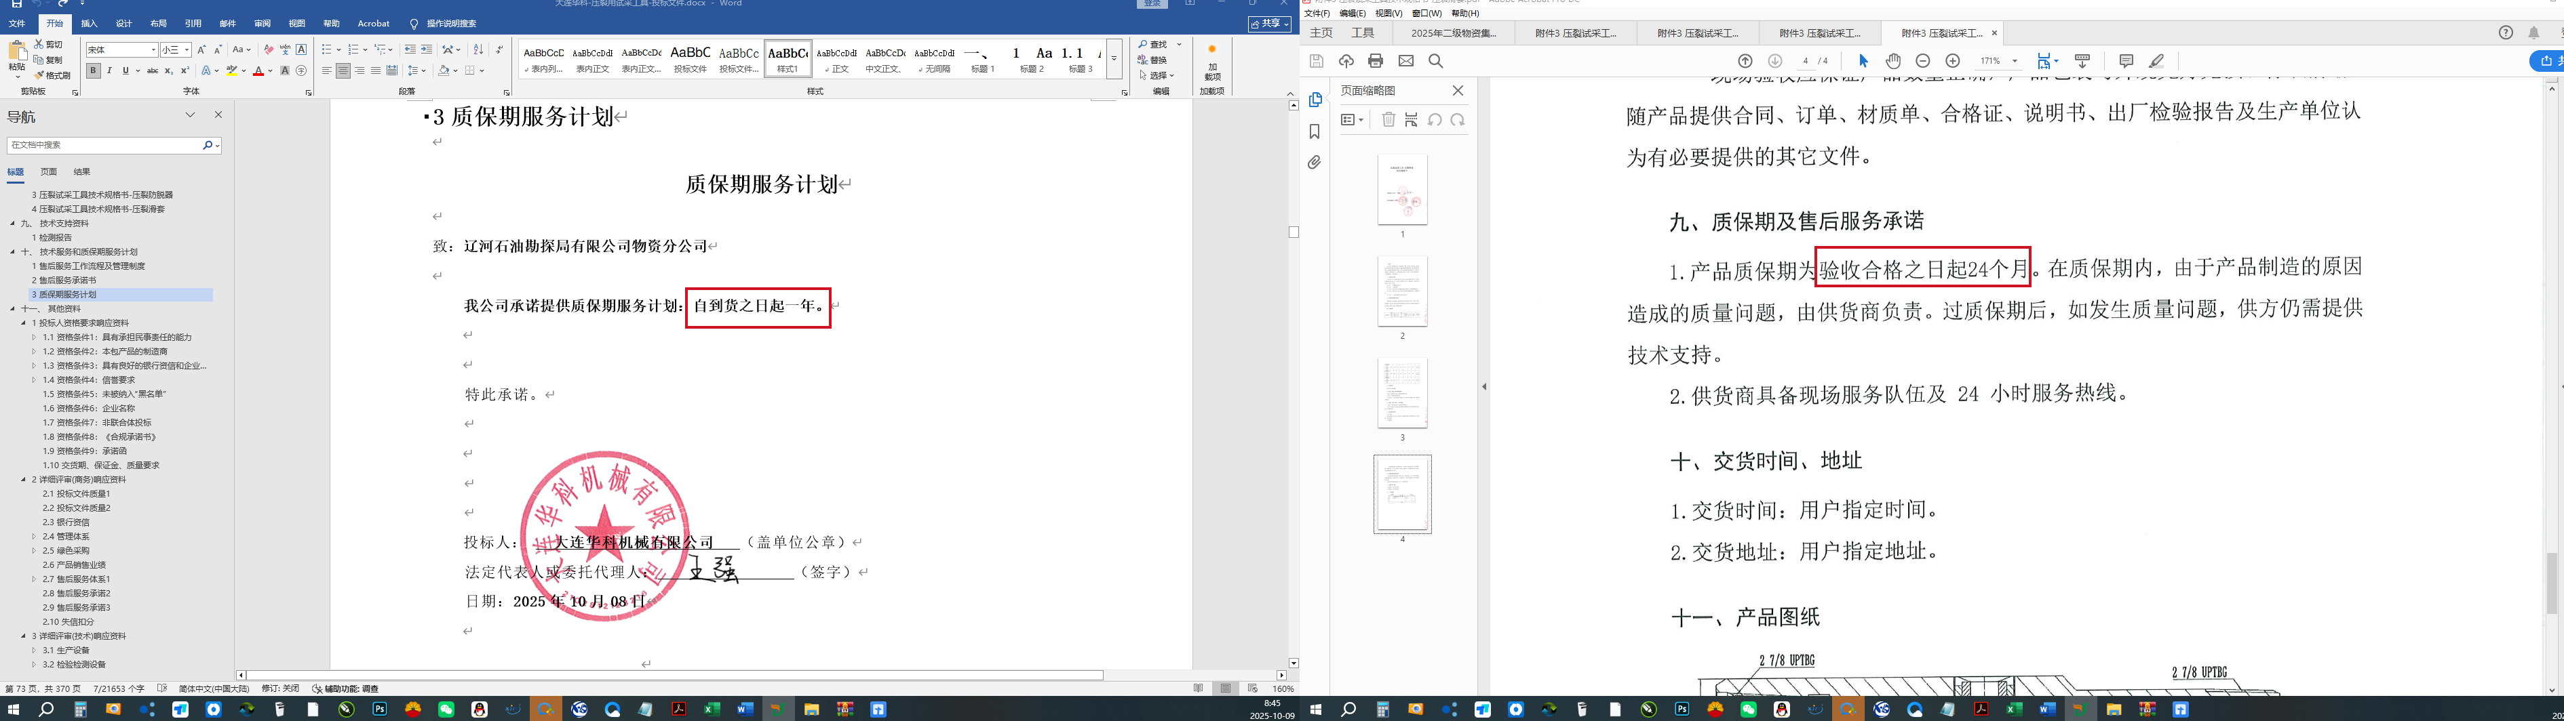This screenshot has height=721, width=2564.
Task: Open attachments panel in Acrobat sidebar
Action: pyautogui.click(x=1315, y=162)
